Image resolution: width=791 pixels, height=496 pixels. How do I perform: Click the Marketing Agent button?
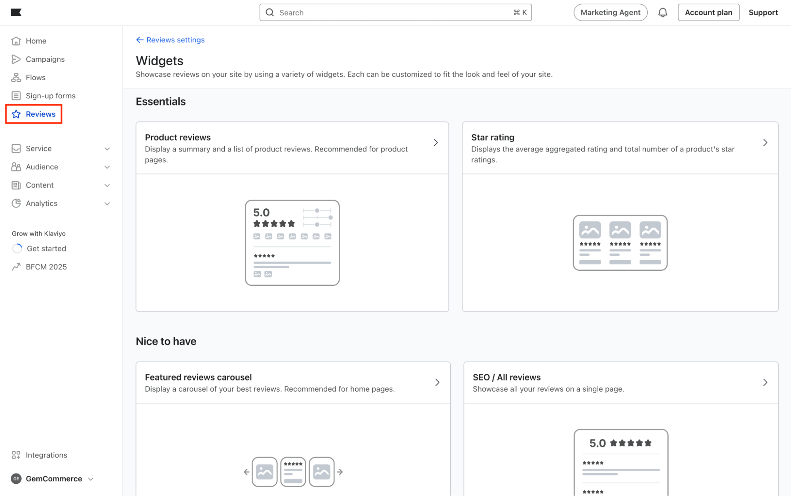[x=610, y=13]
